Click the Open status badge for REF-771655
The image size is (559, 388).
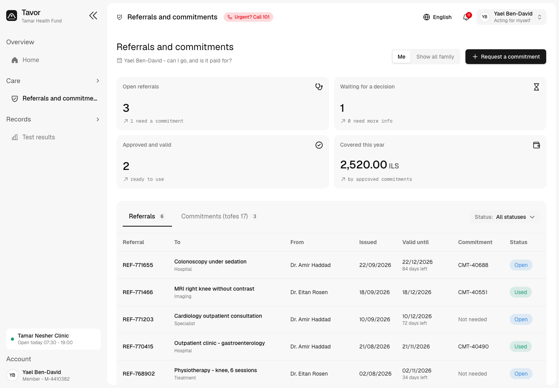[x=521, y=265]
